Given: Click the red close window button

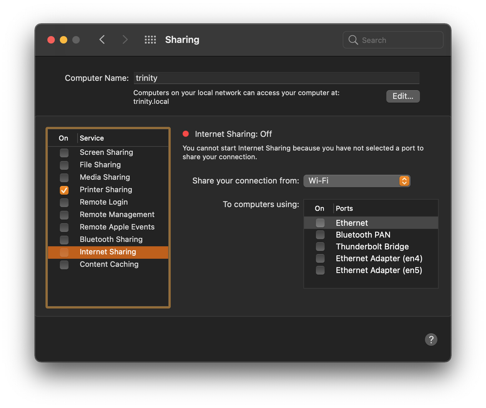Looking at the screenshot, I should click(51, 40).
